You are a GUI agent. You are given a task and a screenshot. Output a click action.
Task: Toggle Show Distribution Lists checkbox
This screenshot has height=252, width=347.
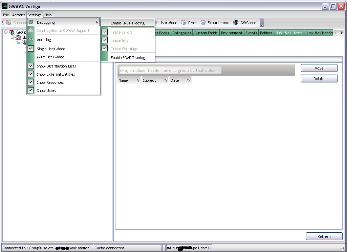point(31,66)
